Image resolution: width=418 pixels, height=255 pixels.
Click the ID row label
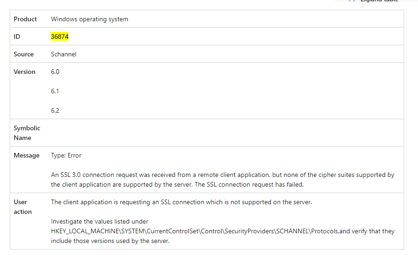17,36
